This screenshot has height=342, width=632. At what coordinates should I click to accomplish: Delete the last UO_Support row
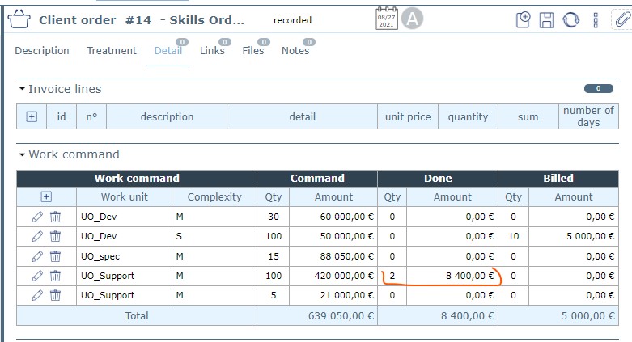[55, 295]
